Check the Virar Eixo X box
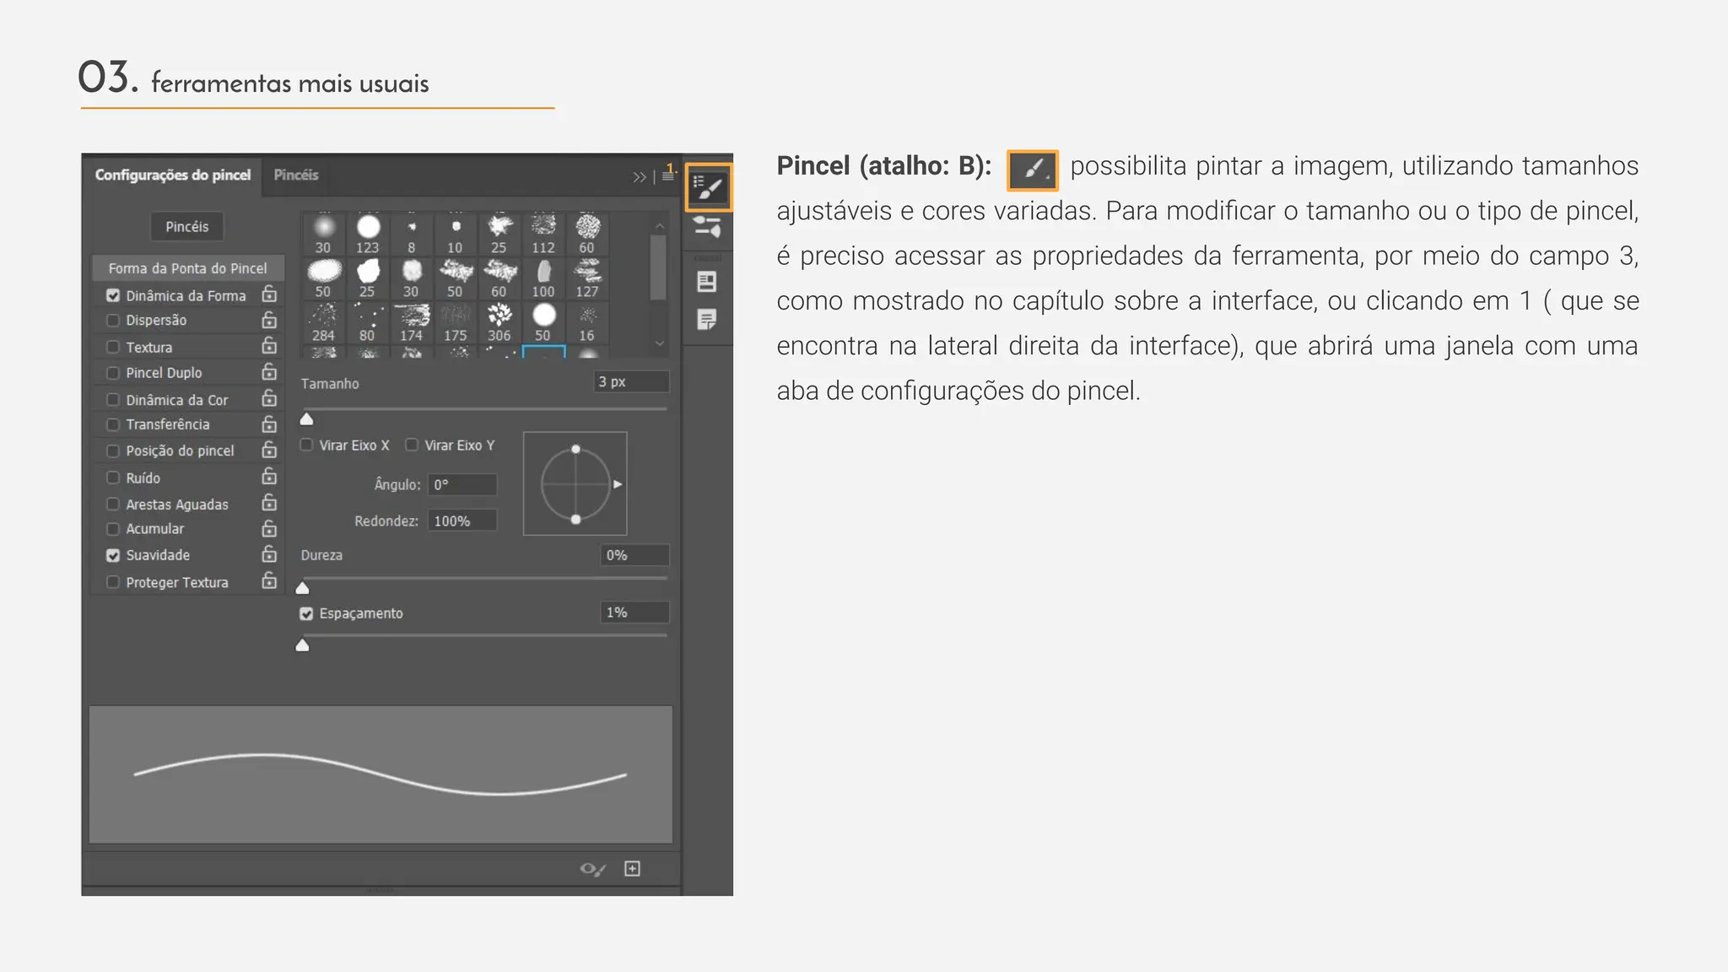The image size is (1728, 972). [307, 445]
